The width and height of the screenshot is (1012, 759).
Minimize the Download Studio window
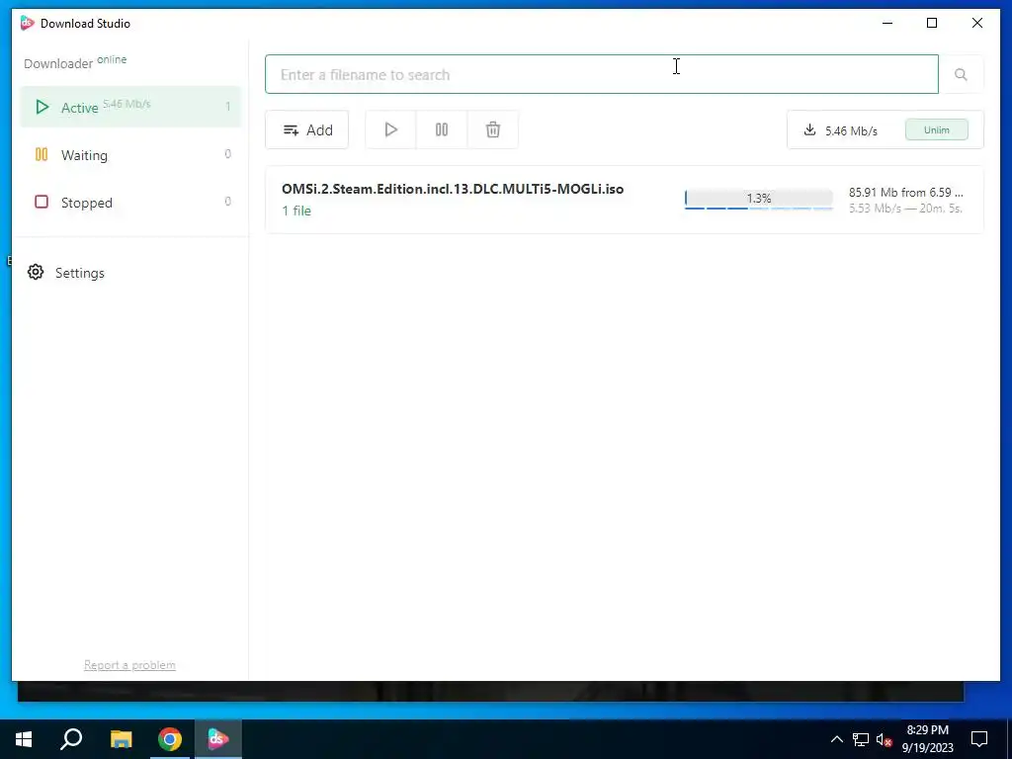coord(887,24)
